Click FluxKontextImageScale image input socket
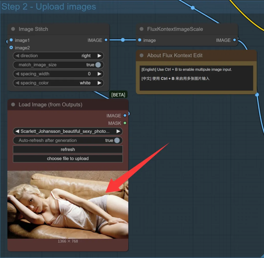Screen dimensions: 264x258 click(x=139, y=40)
